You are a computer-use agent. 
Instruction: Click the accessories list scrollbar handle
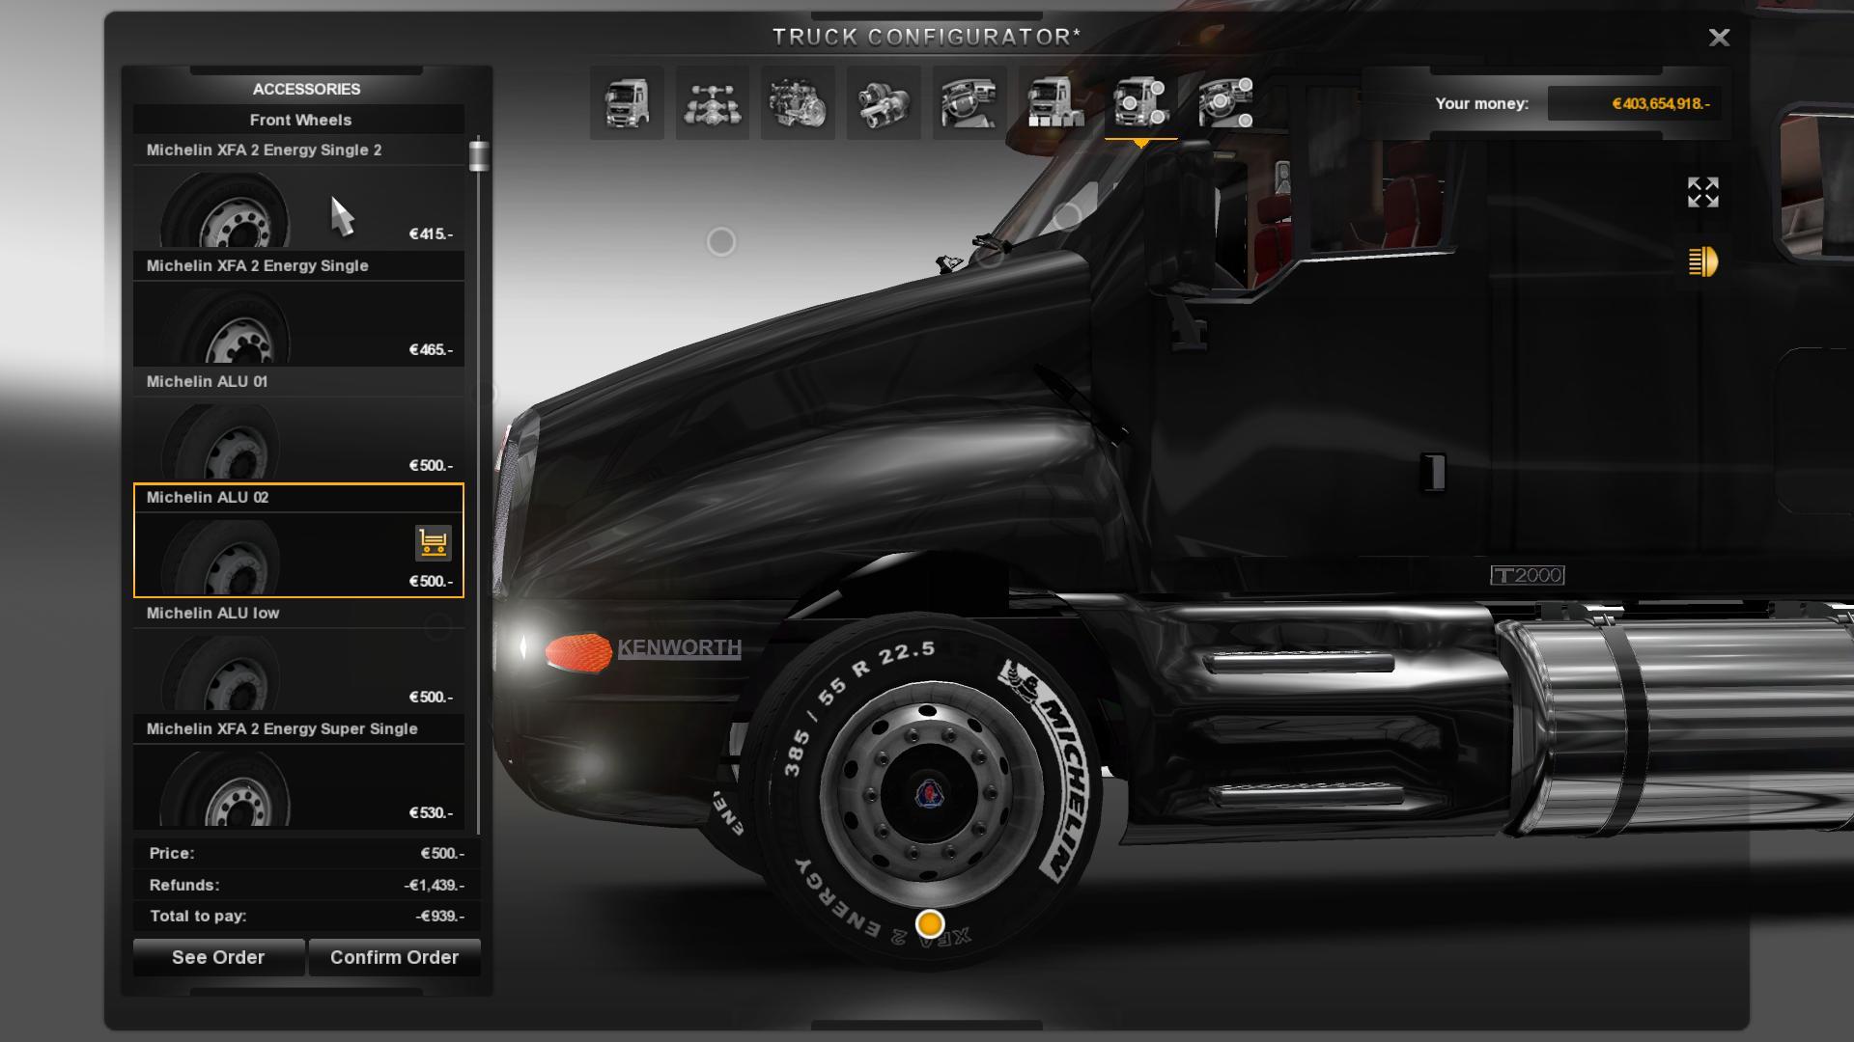coord(479,156)
